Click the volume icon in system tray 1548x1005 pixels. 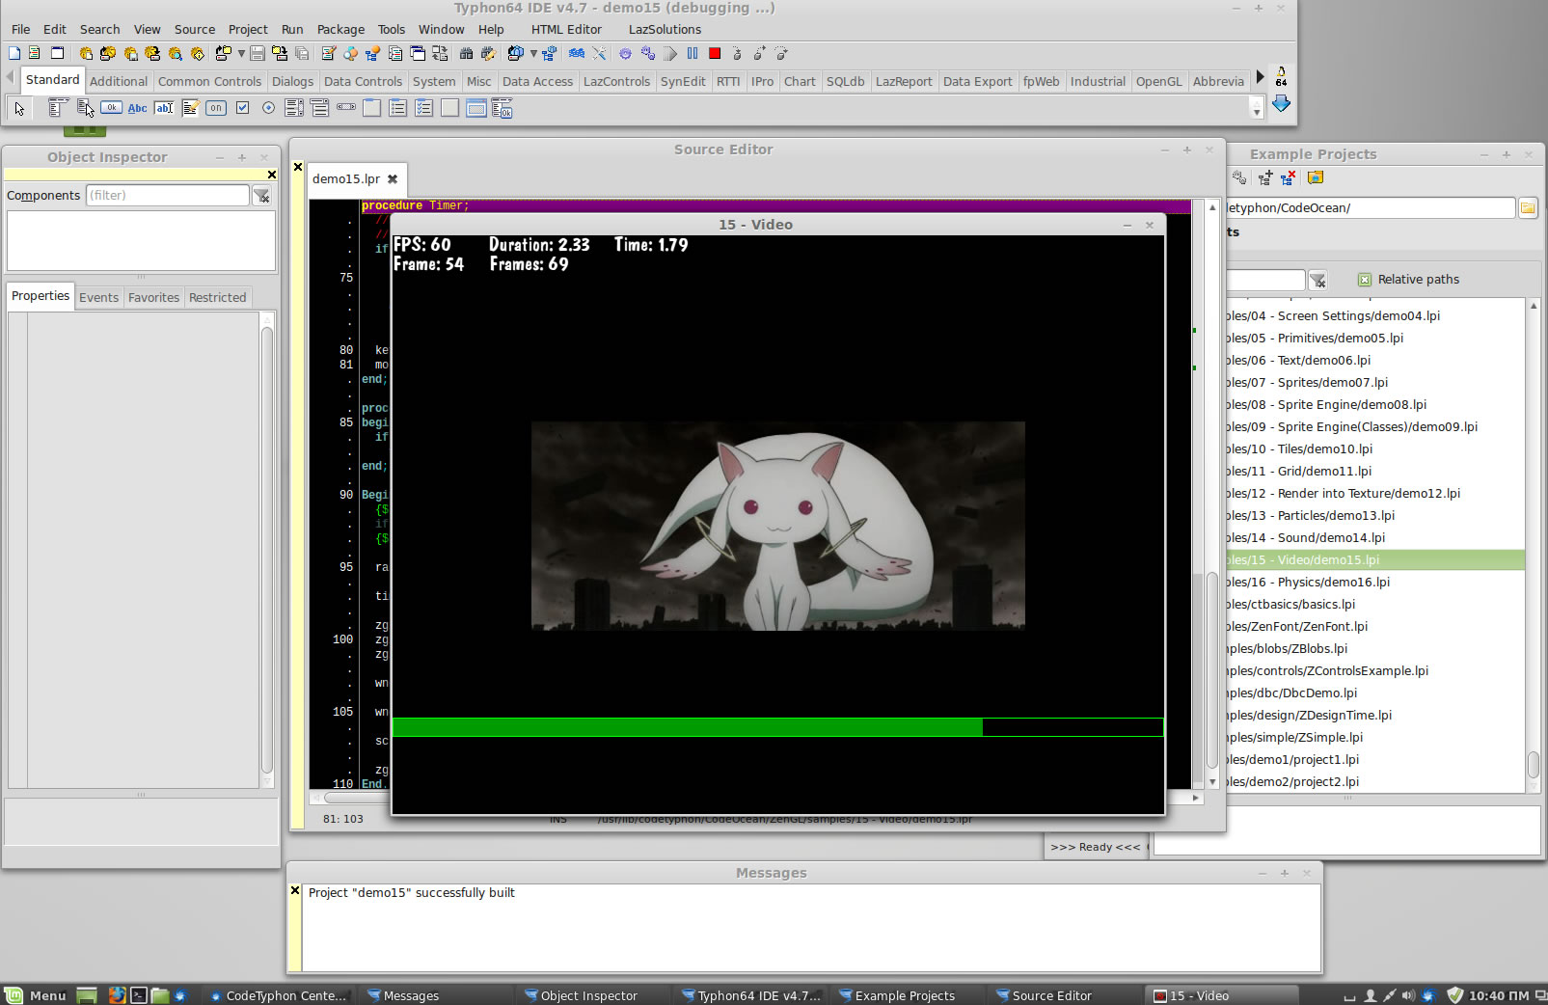(1408, 995)
